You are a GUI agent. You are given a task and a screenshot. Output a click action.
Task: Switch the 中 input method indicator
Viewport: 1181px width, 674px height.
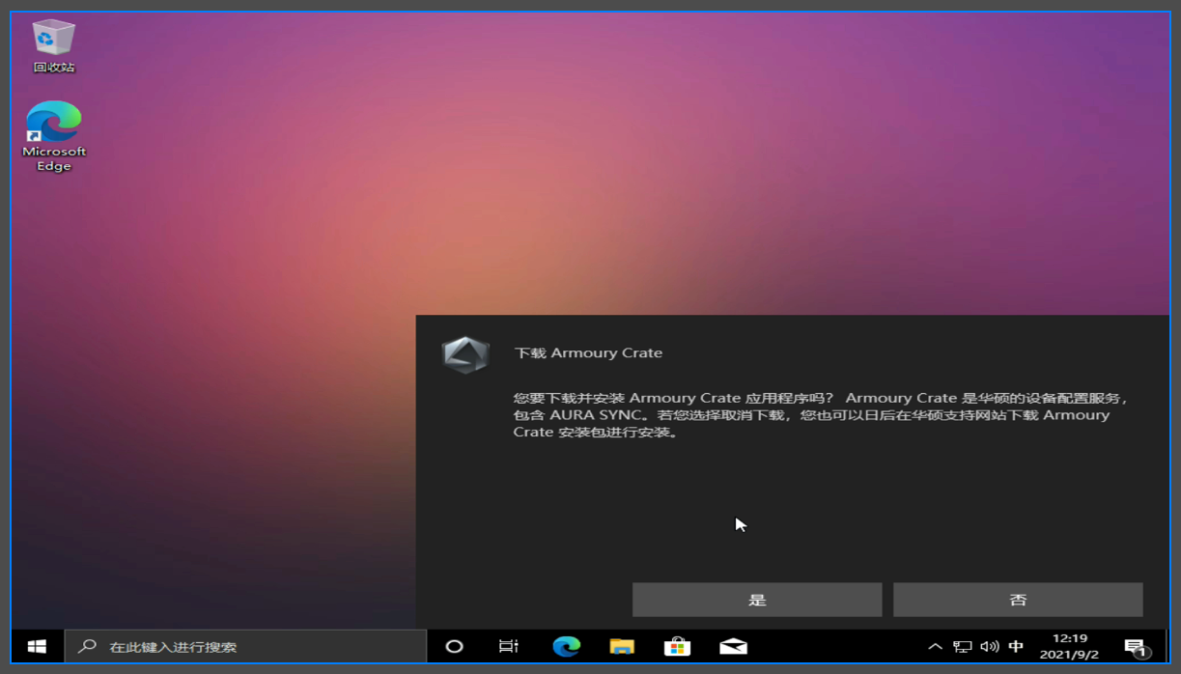(1016, 647)
